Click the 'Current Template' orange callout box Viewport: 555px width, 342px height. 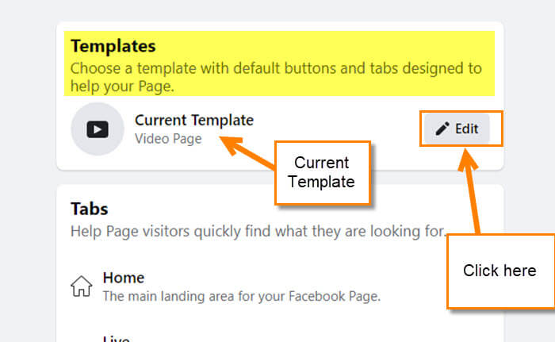(323, 173)
